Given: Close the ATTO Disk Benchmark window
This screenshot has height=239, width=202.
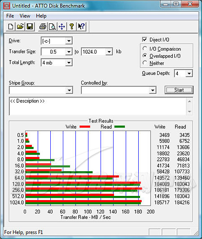Looking at the screenshot, I should pyautogui.click(x=190, y=4).
